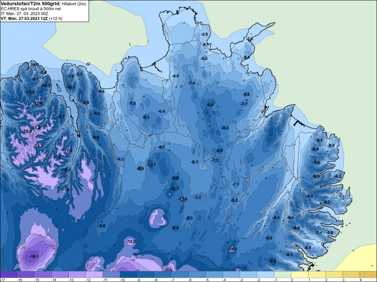The width and height of the screenshot is (377, 282).
Task: Click the -5.4 temperature label
Action: 246,57
